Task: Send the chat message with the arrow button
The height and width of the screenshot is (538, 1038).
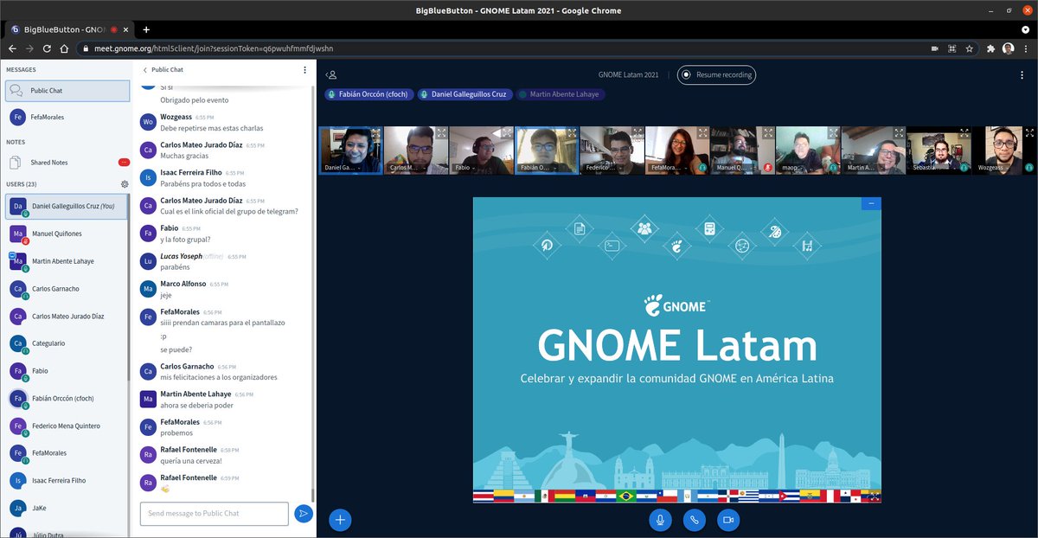Action: [x=303, y=514]
